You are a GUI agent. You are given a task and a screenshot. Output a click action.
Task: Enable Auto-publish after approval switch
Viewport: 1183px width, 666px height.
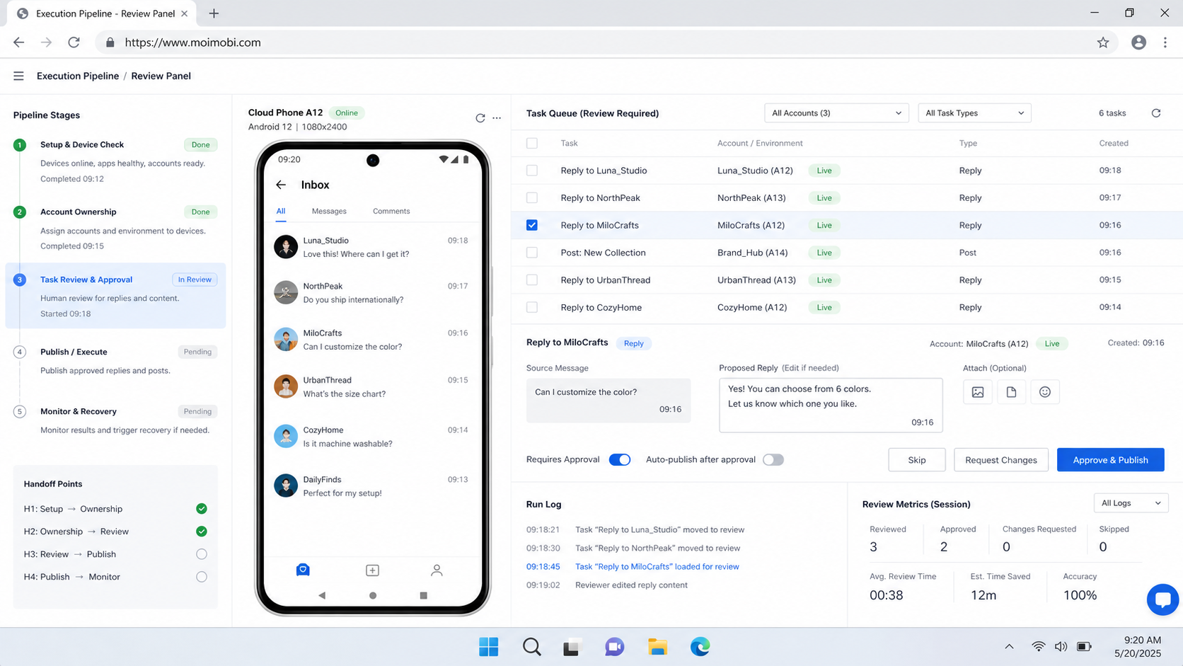click(x=773, y=460)
